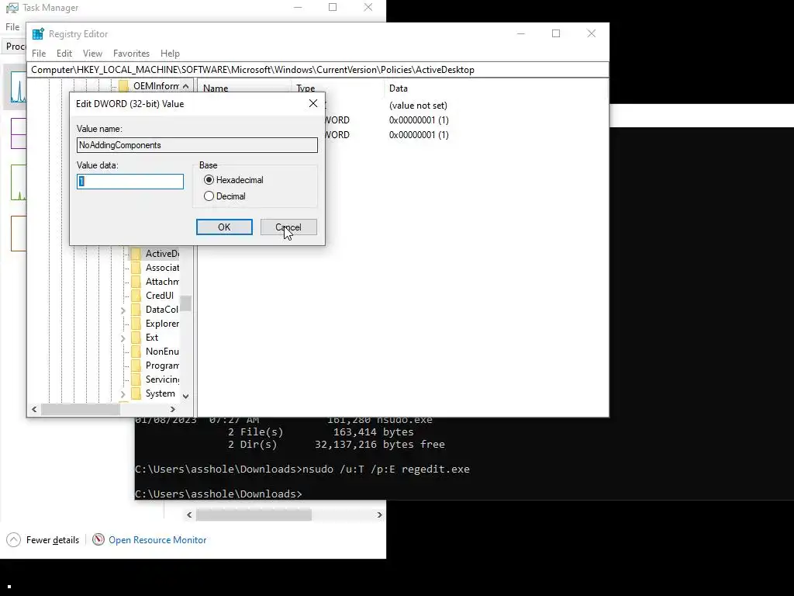This screenshot has height=596, width=794.
Task: Click ActiveDesktop tree item label
Action: point(162,254)
